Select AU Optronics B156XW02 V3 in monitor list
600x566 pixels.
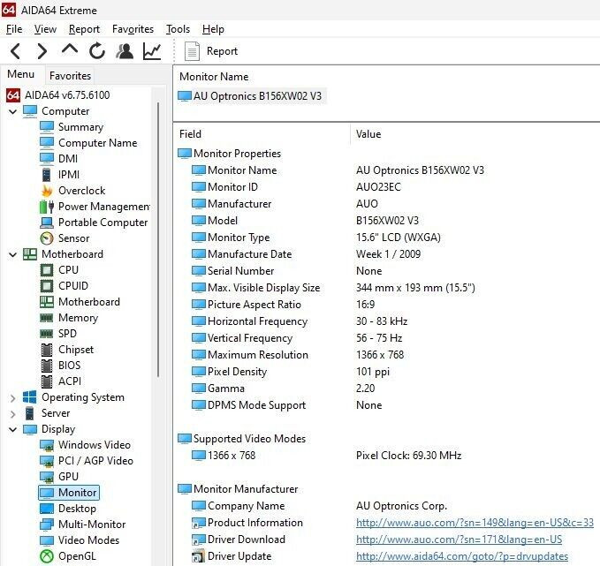252,96
